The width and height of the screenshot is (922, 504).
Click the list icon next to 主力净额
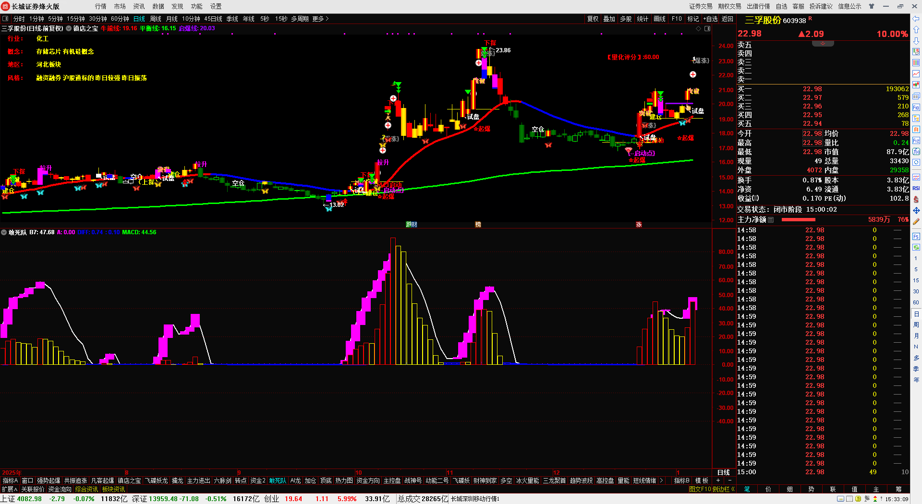[771, 220]
